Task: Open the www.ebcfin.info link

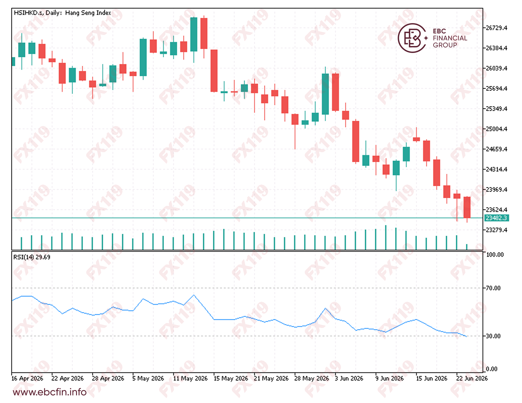Action: click(50, 392)
